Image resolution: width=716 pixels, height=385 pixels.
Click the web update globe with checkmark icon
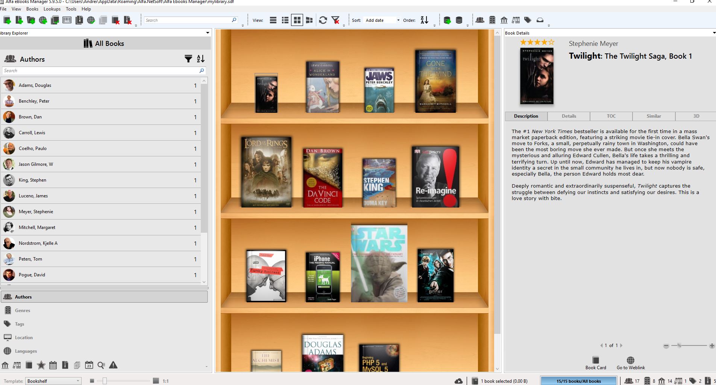point(91,20)
